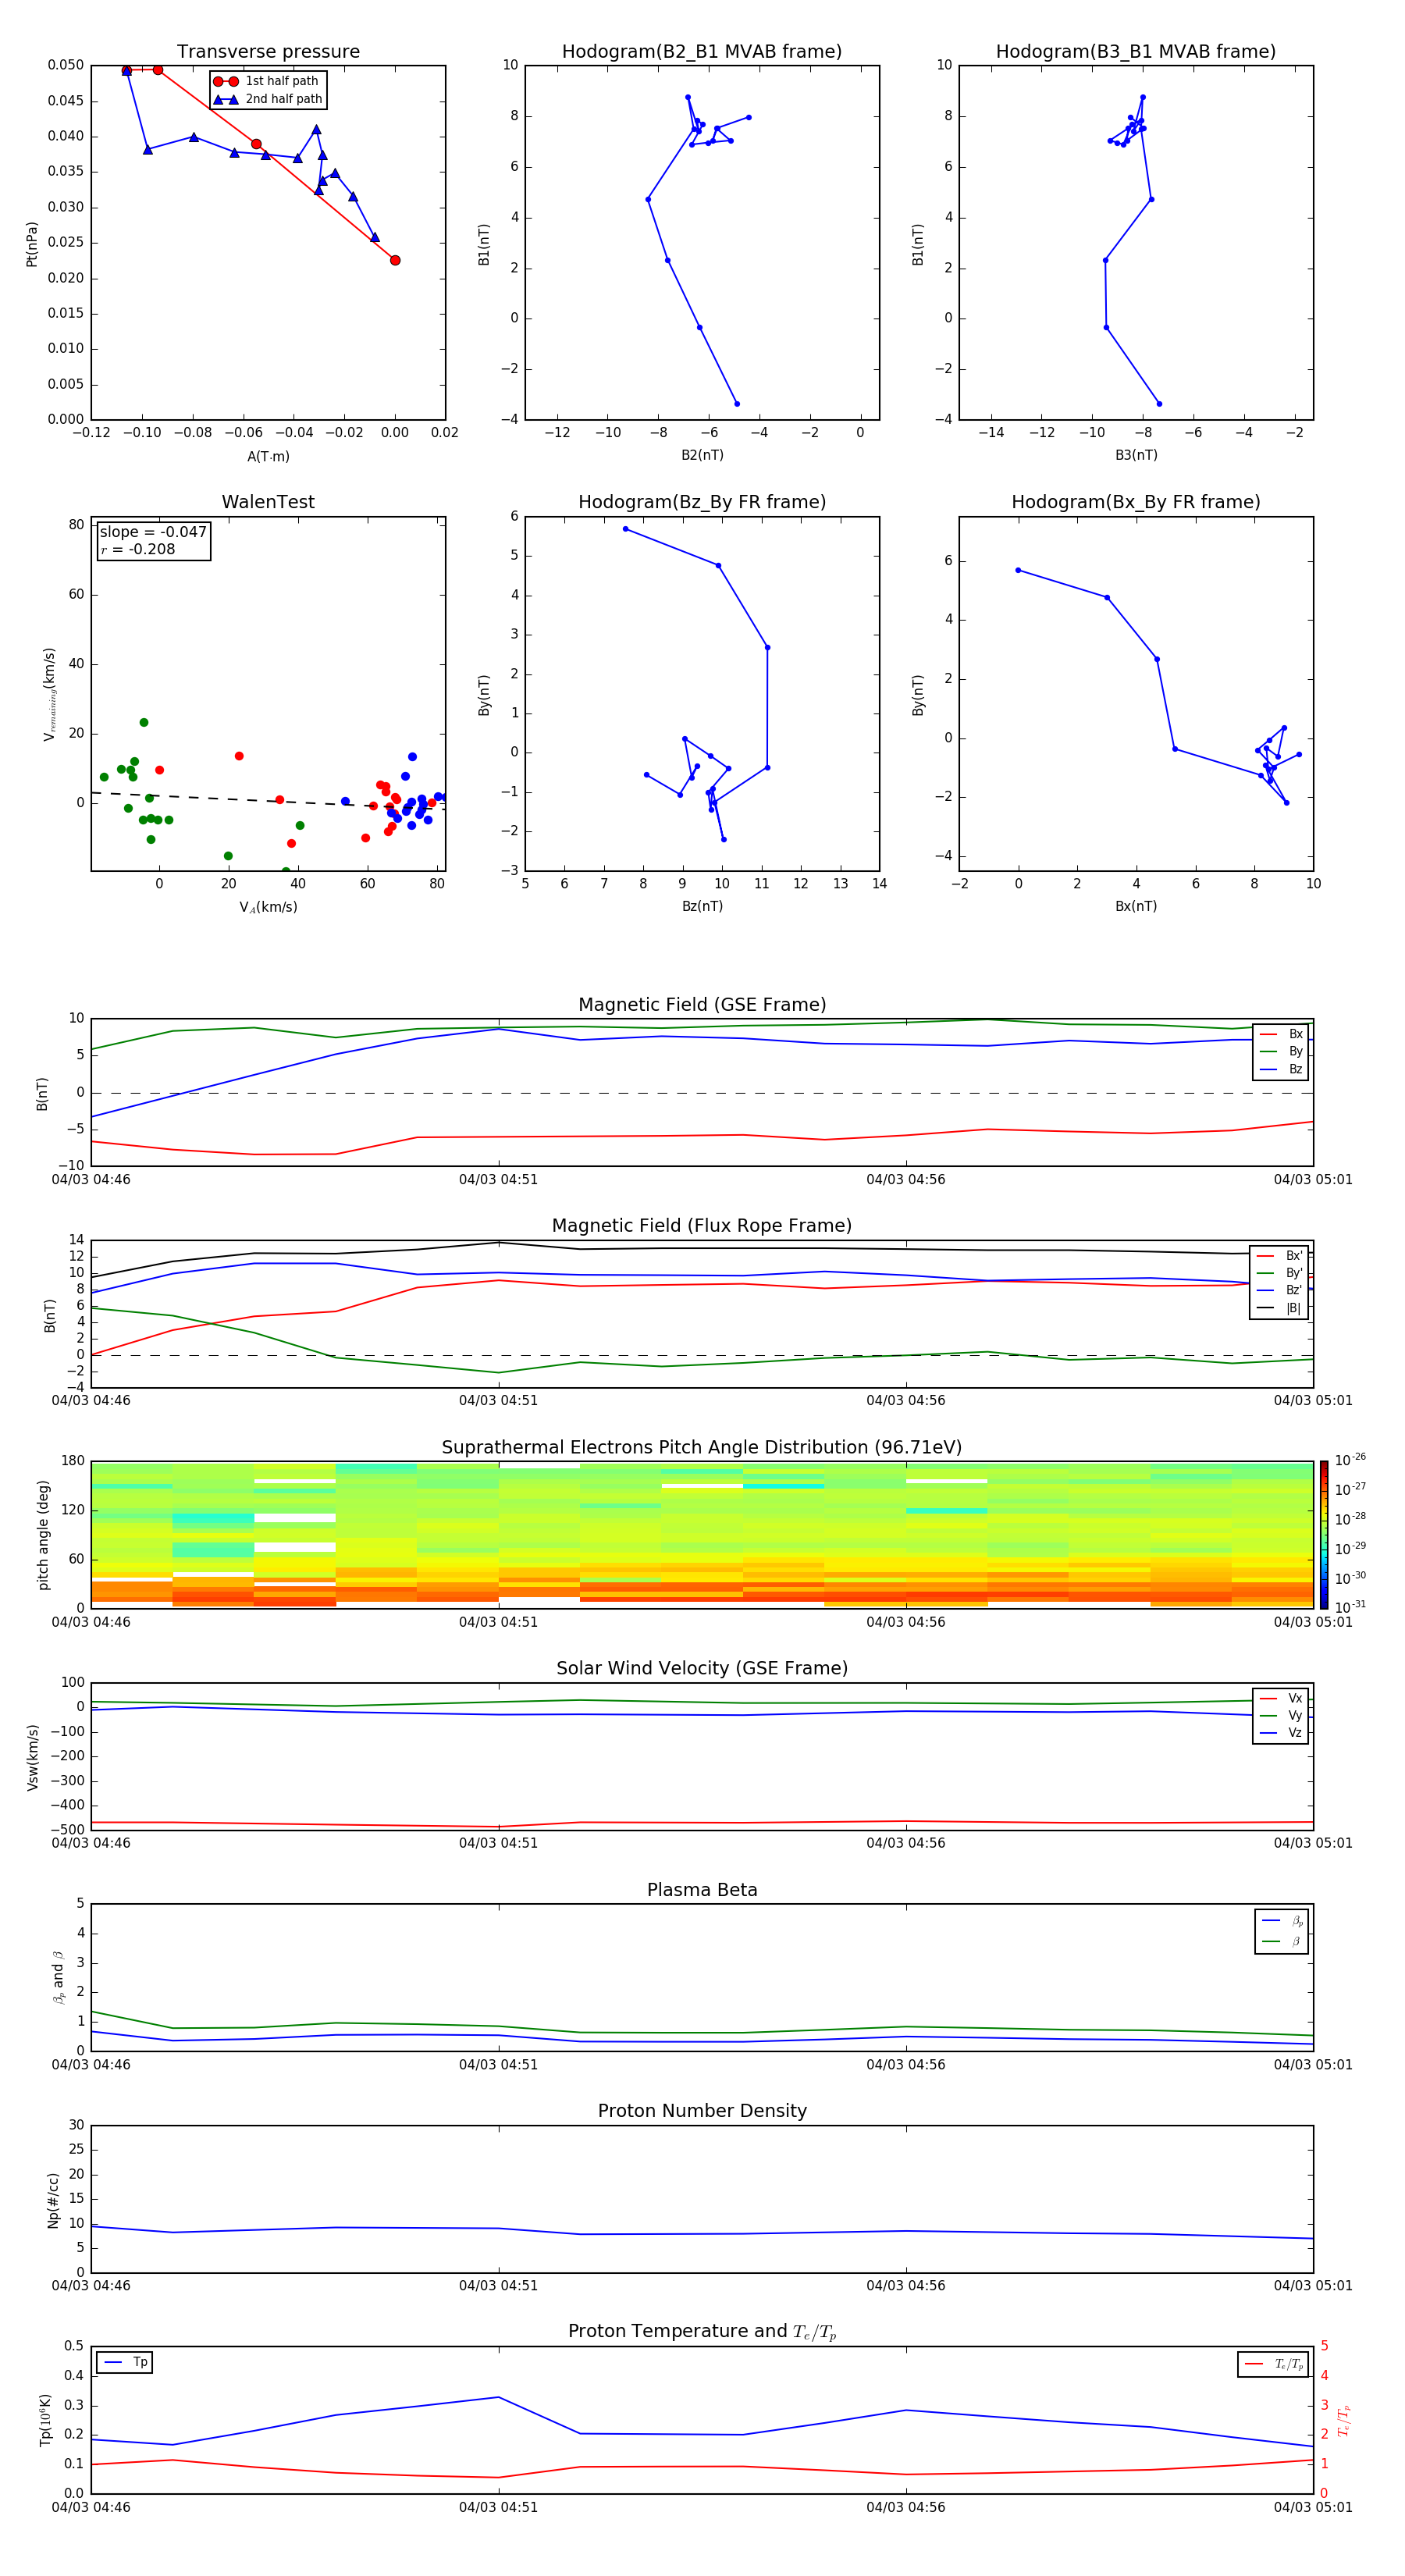
Task: Click the 'Tp(10⁶K)' y-axis label
Action: click(45, 2421)
